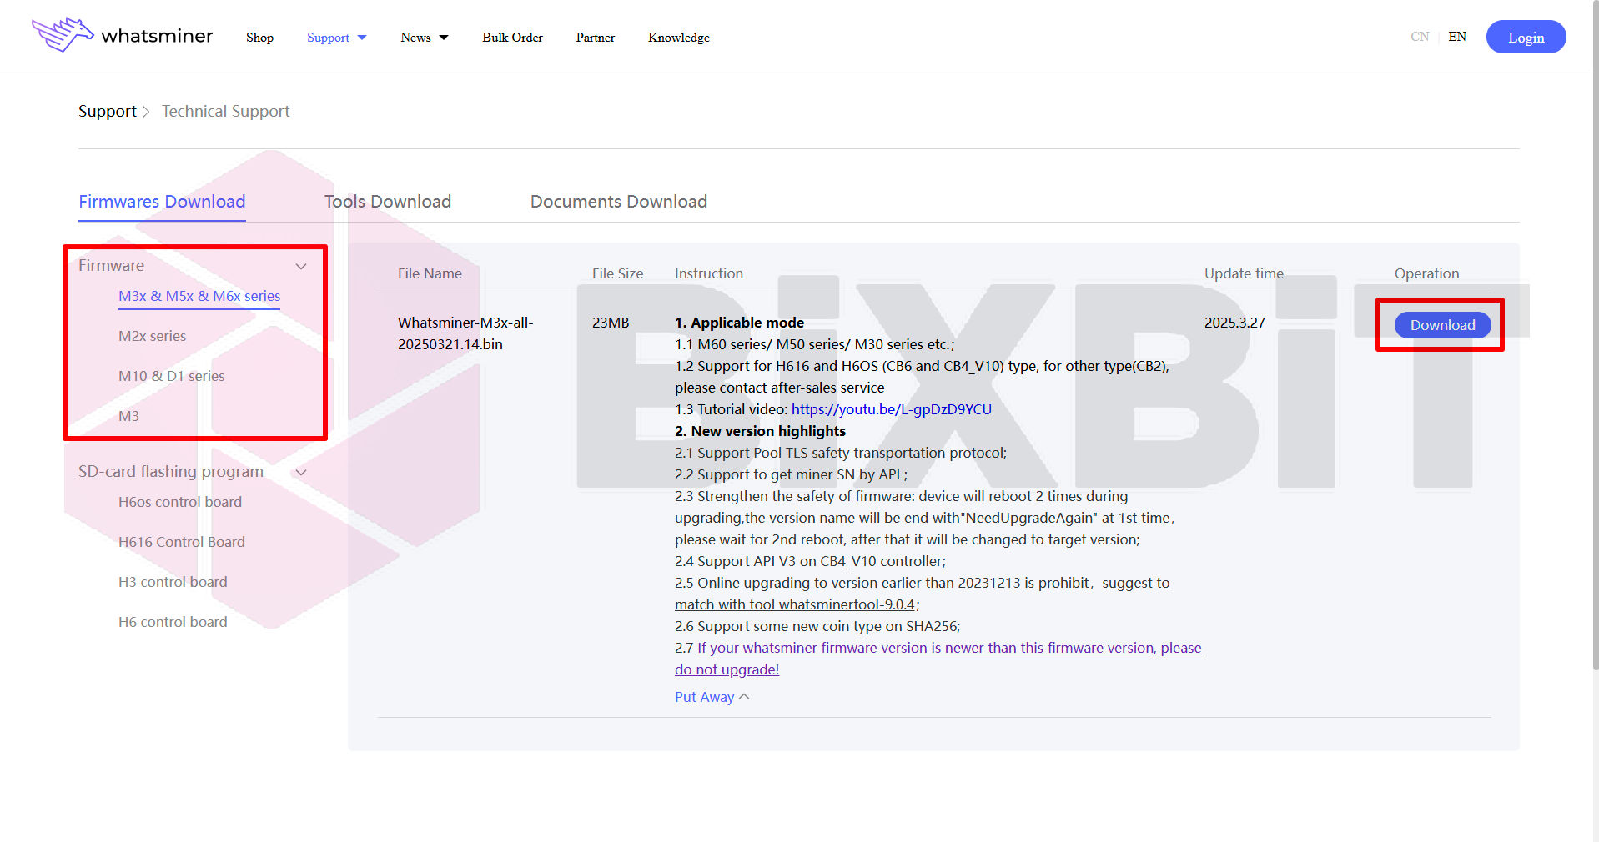Click the Whatsminer-M3x-all-20250321.14.bin file name

coord(465,333)
